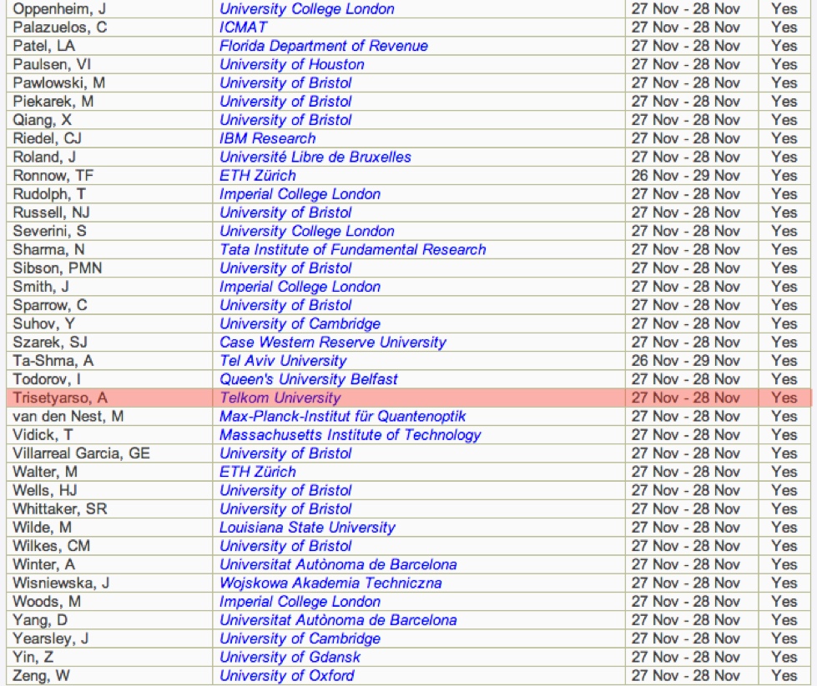This screenshot has width=817, height=686.
Task: Click the highlighted Telkom University link
Action: coord(280,398)
